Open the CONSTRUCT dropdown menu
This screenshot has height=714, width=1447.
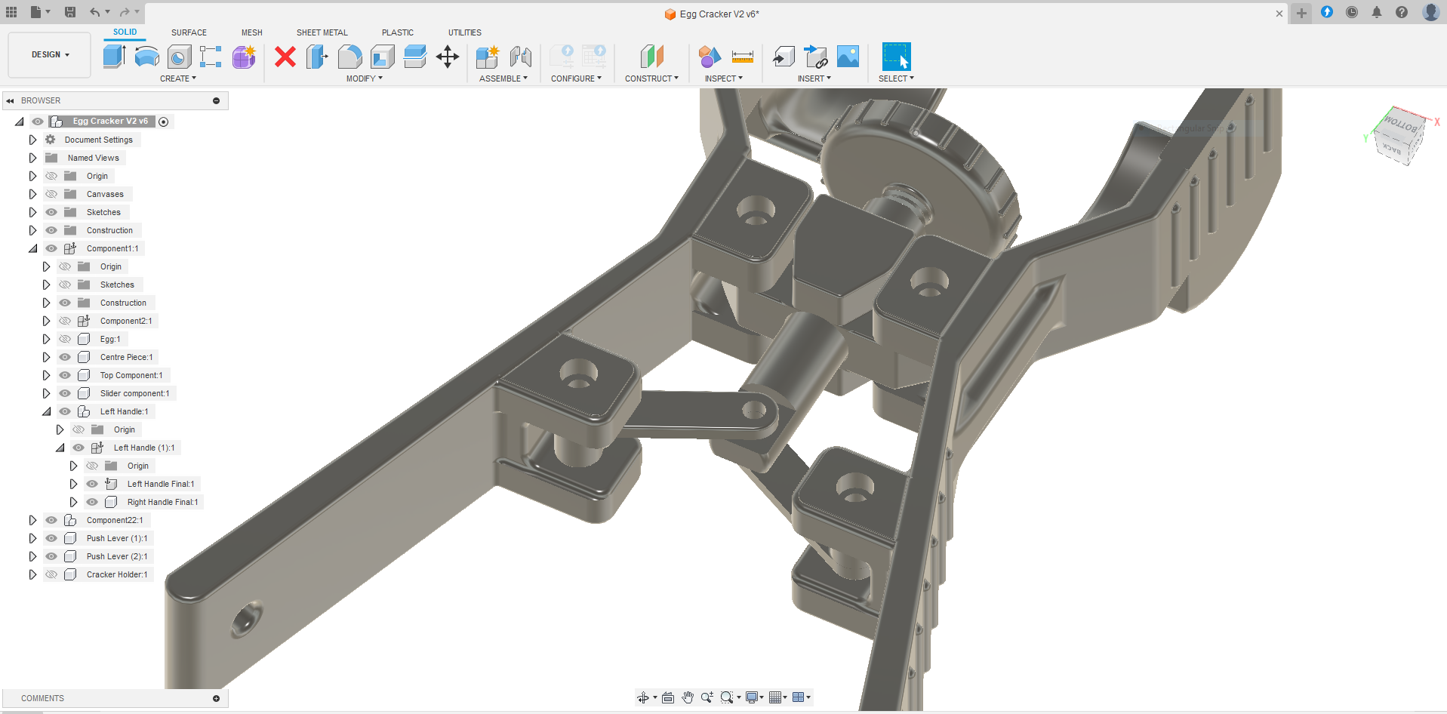click(x=651, y=78)
